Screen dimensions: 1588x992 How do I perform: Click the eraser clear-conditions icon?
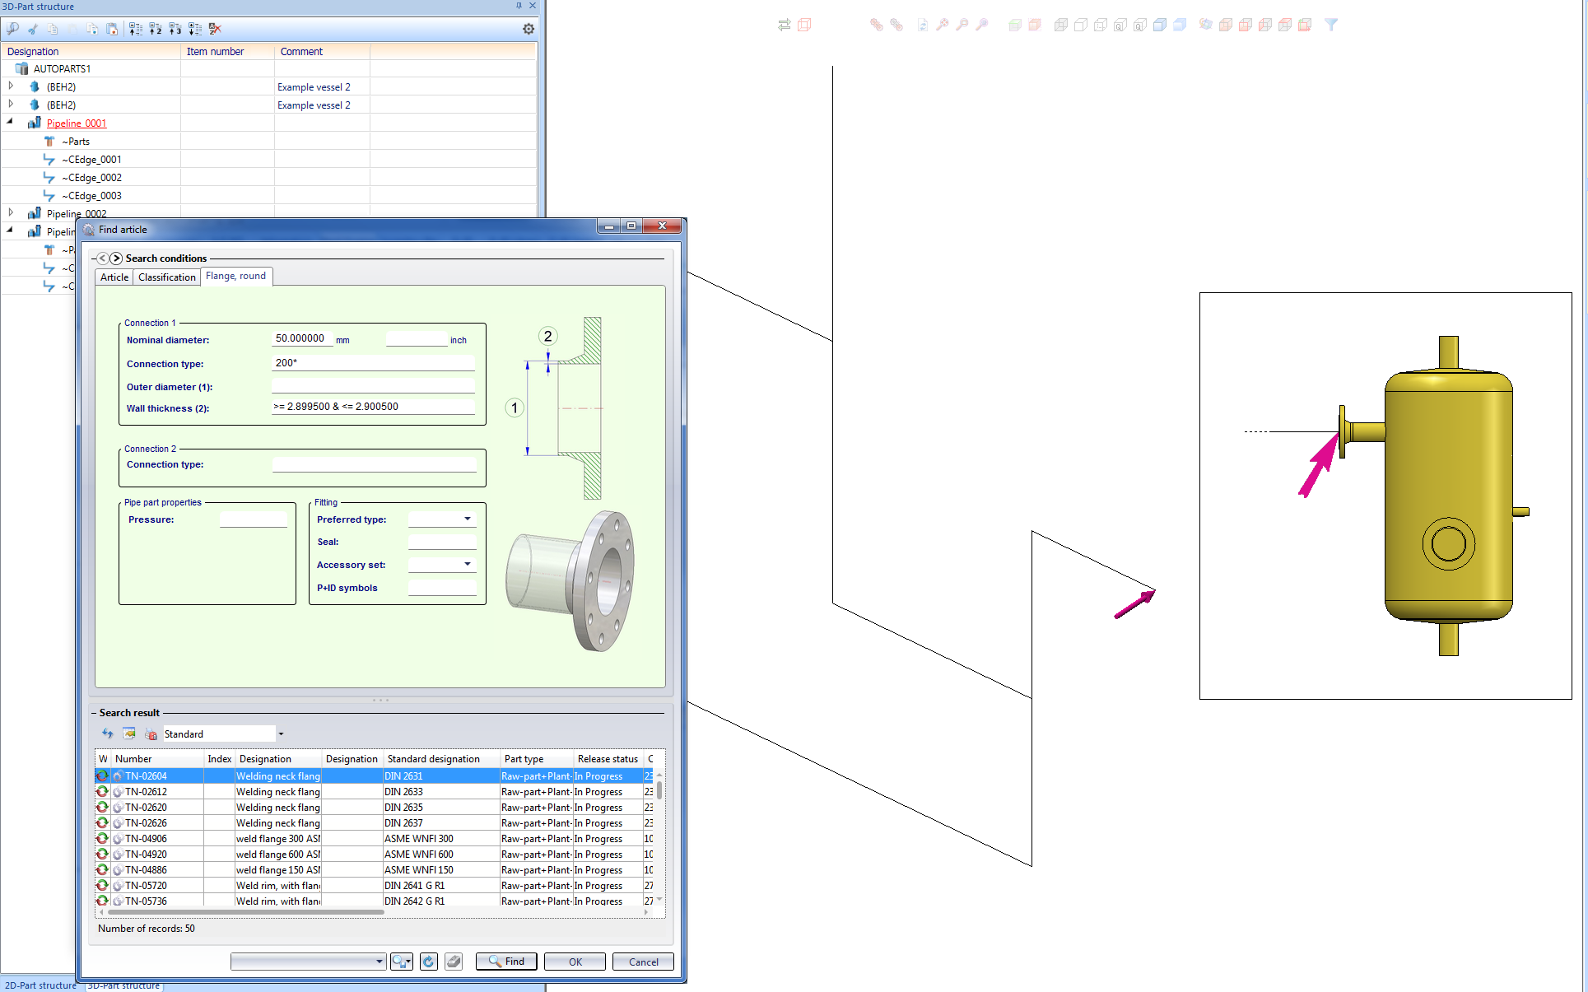pos(454,962)
